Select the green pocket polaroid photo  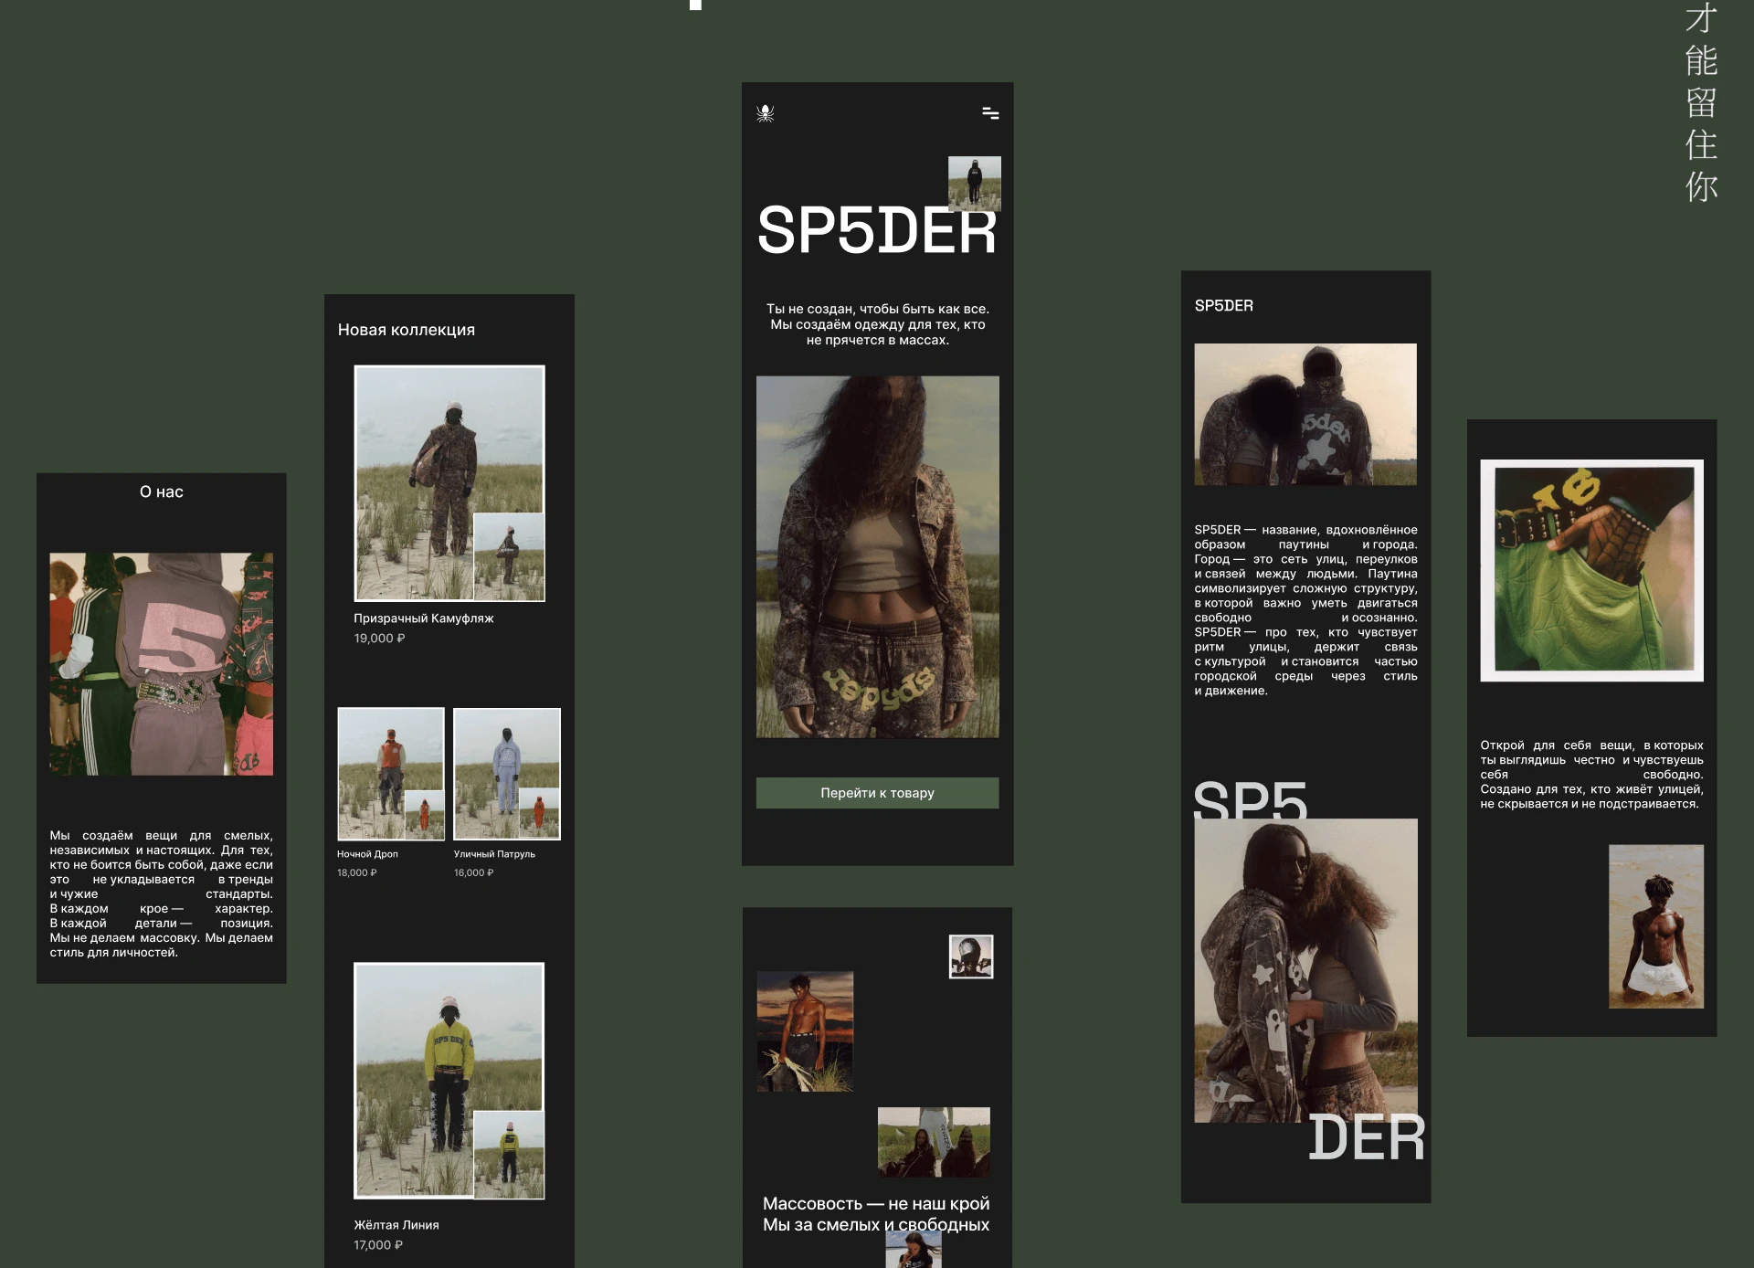tap(1591, 570)
